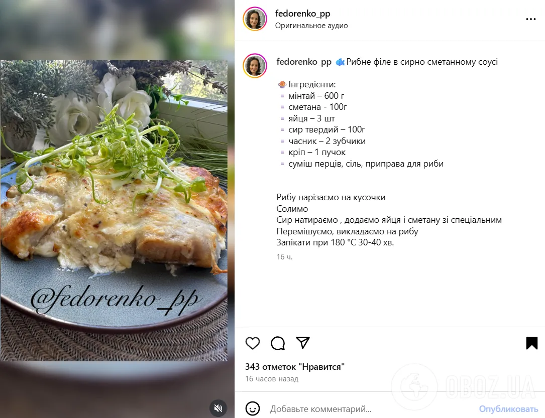Click the fish fillet video to pause

[x=114, y=210]
